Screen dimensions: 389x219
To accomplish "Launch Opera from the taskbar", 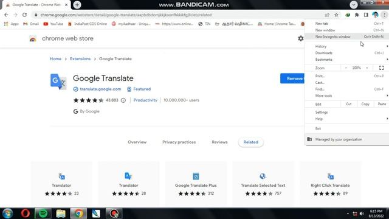I will click(26, 214).
